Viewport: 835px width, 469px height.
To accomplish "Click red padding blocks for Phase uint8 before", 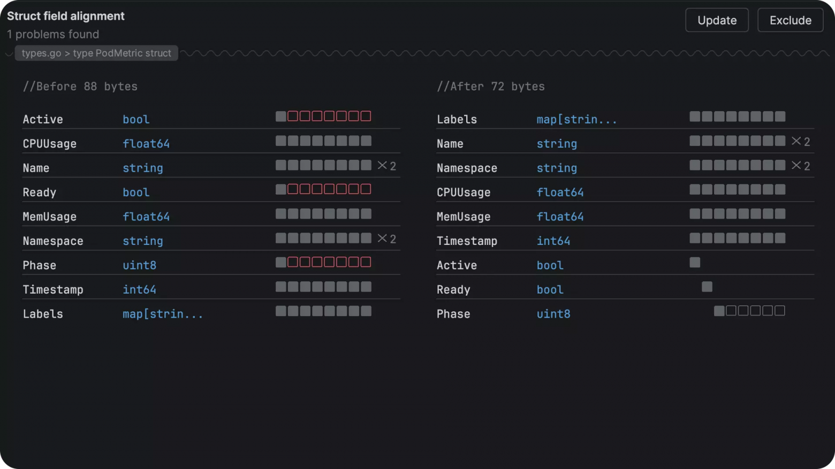I will coord(329,262).
